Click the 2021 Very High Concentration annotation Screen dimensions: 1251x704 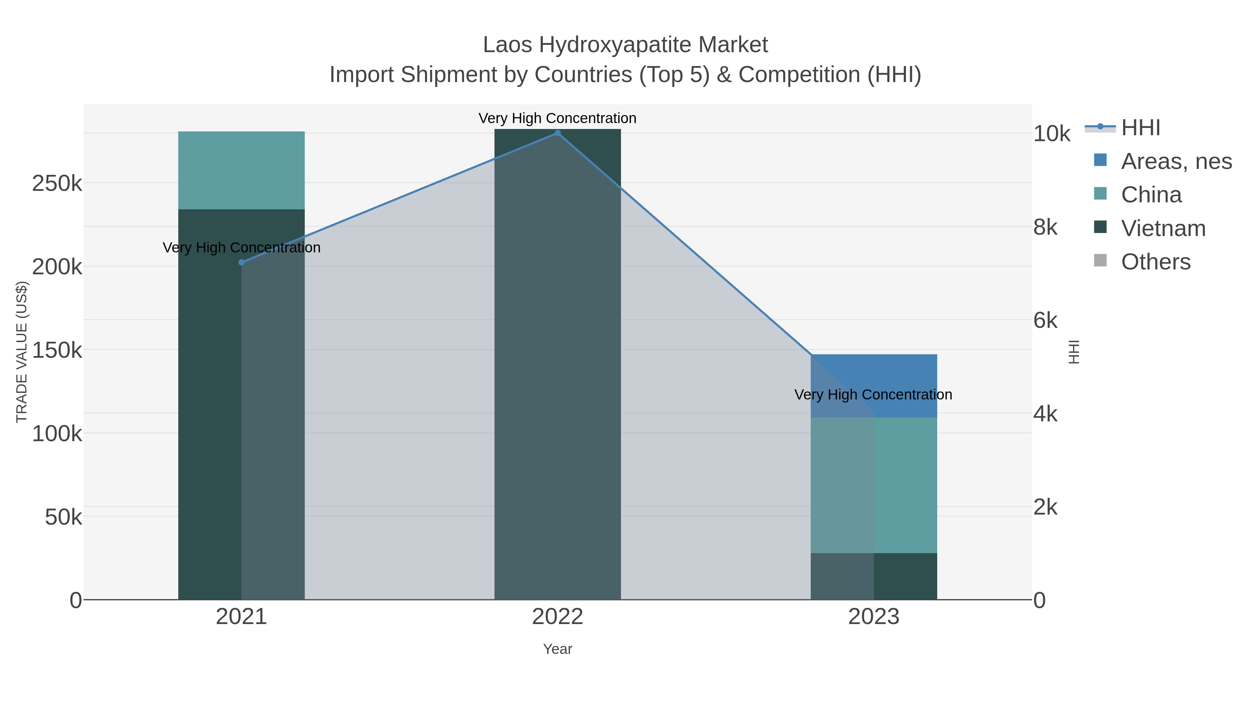click(x=242, y=248)
